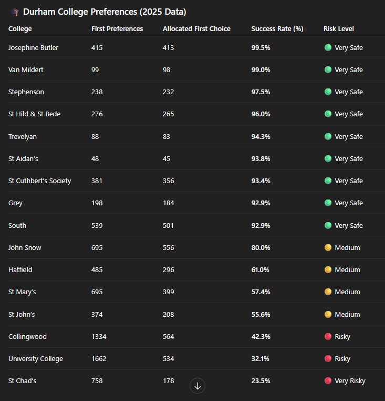Click the scroll-down arrow button
Viewport: 385px width, 401px height.
point(197,386)
